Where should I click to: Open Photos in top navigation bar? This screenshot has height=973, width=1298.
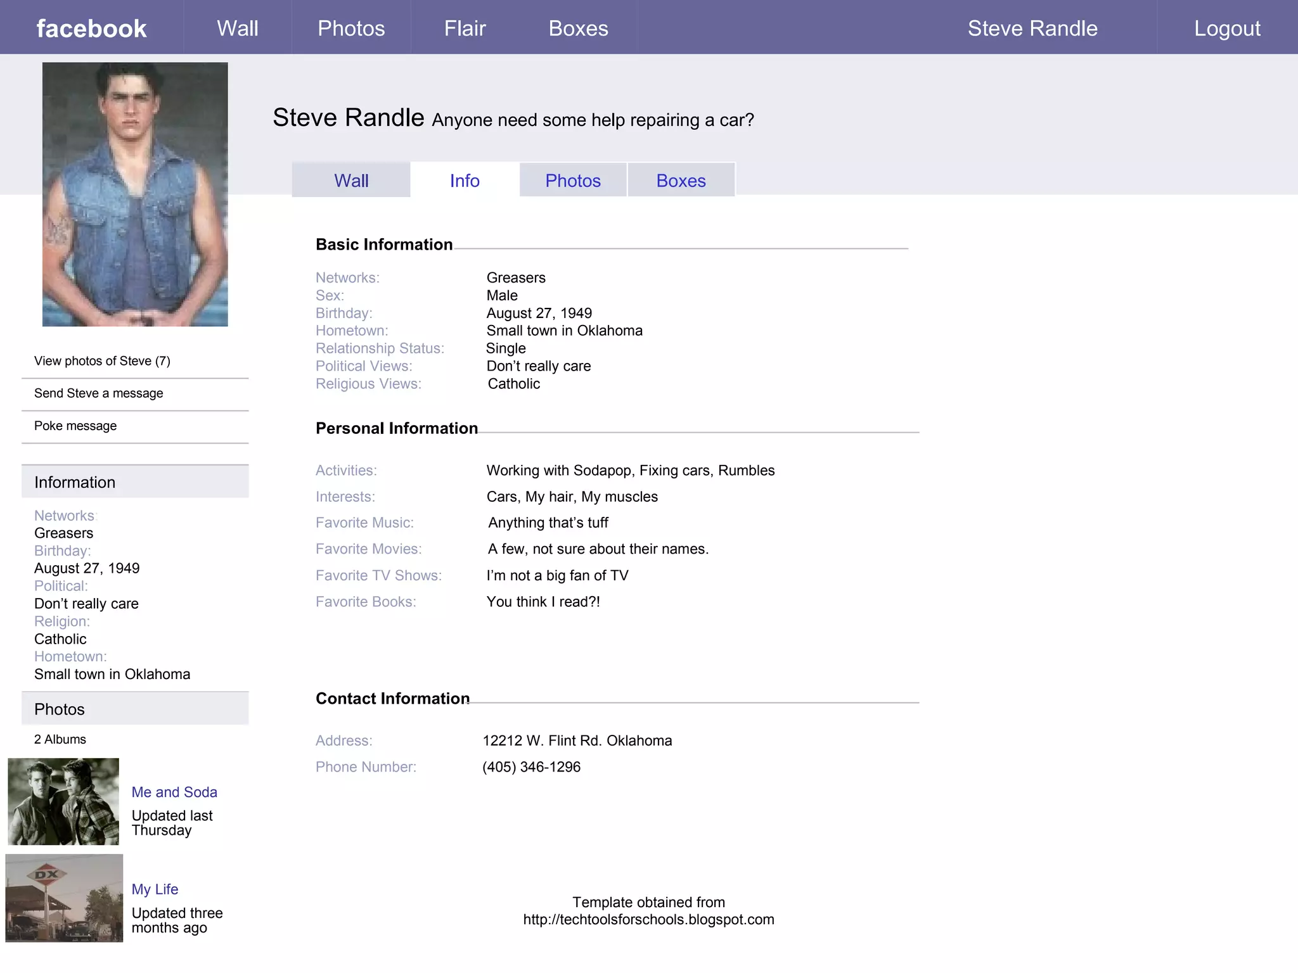351,29
